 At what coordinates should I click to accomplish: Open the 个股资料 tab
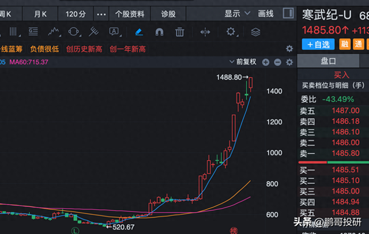tap(130, 14)
